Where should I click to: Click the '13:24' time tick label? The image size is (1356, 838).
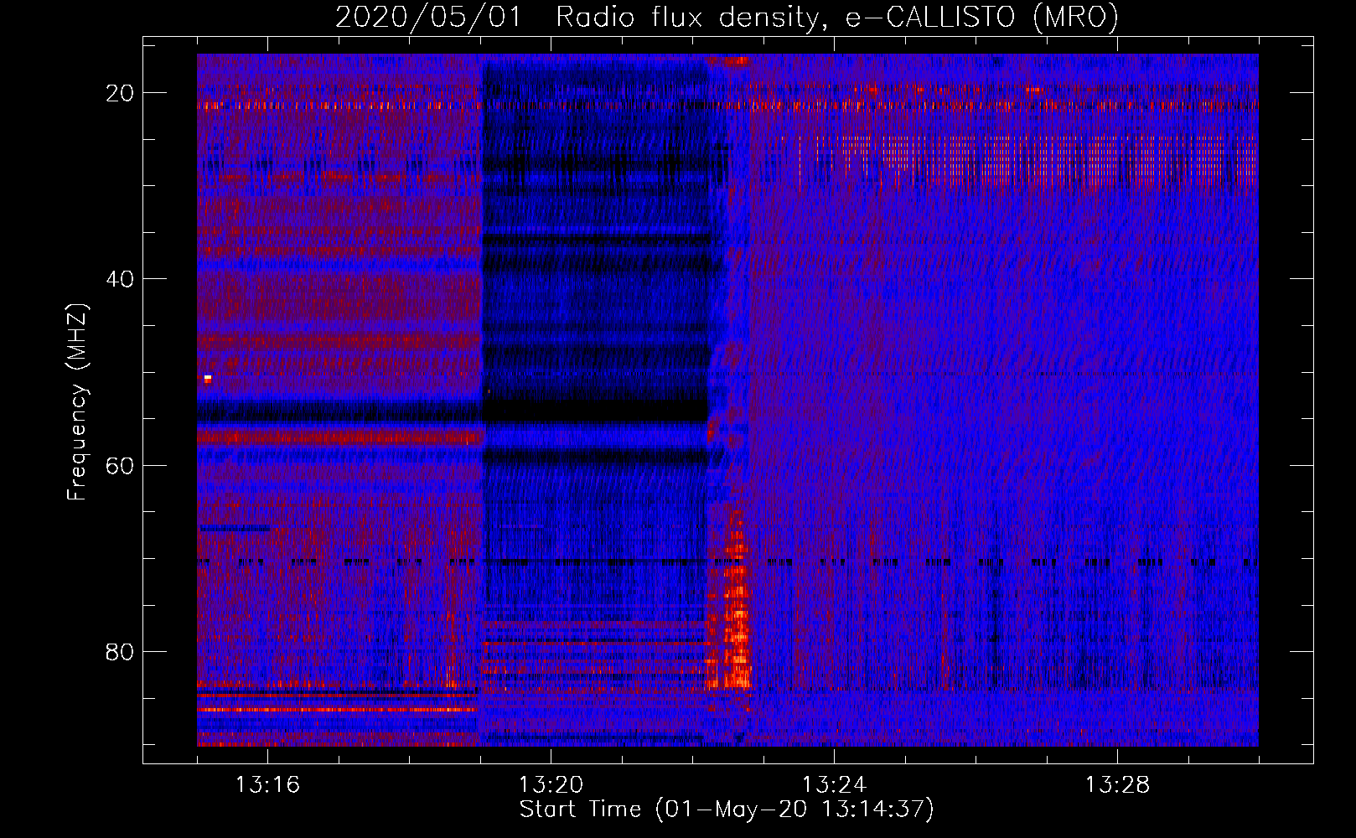834,785
